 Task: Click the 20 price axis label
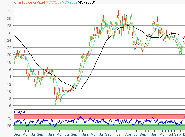point(9,55)
